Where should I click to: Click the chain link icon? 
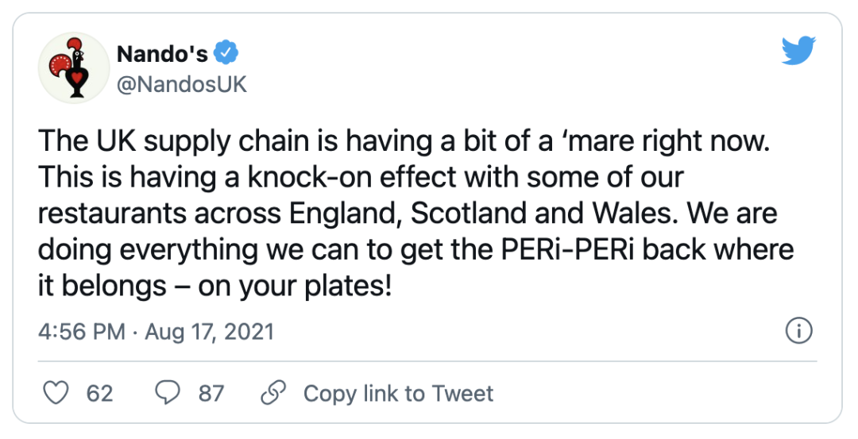(273, 394)
